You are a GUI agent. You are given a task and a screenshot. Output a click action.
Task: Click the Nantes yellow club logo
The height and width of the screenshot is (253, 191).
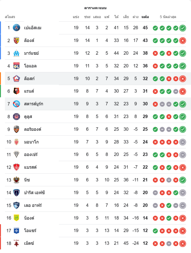[16, 218]
